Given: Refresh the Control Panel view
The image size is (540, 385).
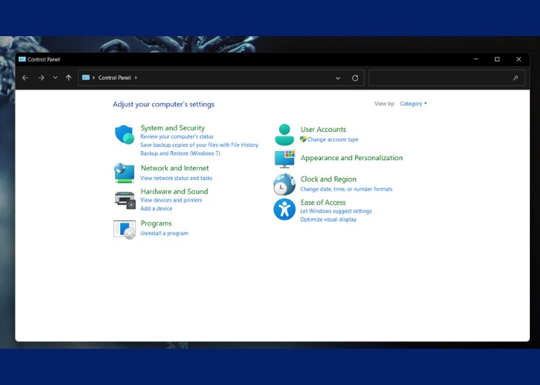Looking at the screenshot, I should tap(355, 78).
